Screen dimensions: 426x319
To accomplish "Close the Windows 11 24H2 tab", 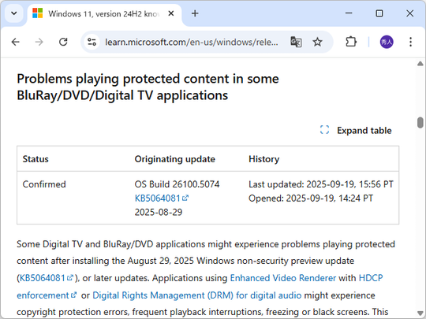I will coord(171,13).
